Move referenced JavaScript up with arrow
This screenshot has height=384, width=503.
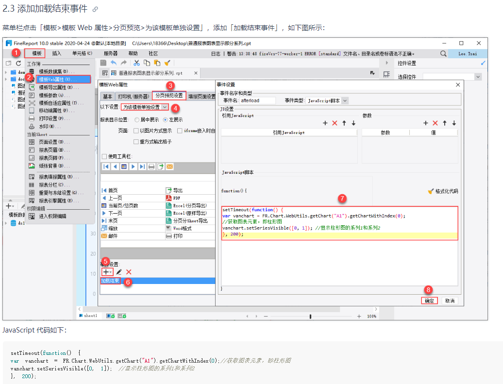click(x=344, y=123)
